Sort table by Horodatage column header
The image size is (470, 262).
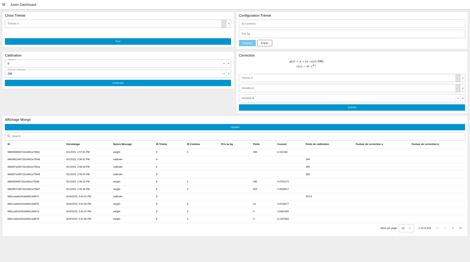tap(73, 144)
